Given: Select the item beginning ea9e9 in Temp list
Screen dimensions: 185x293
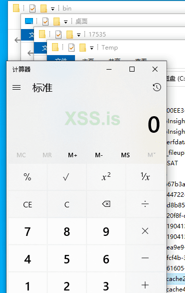Looking at the screenshot, I should [175, 247].
